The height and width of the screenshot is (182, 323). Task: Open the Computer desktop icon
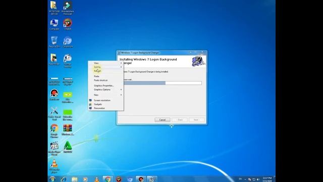(x=54, y=25)
